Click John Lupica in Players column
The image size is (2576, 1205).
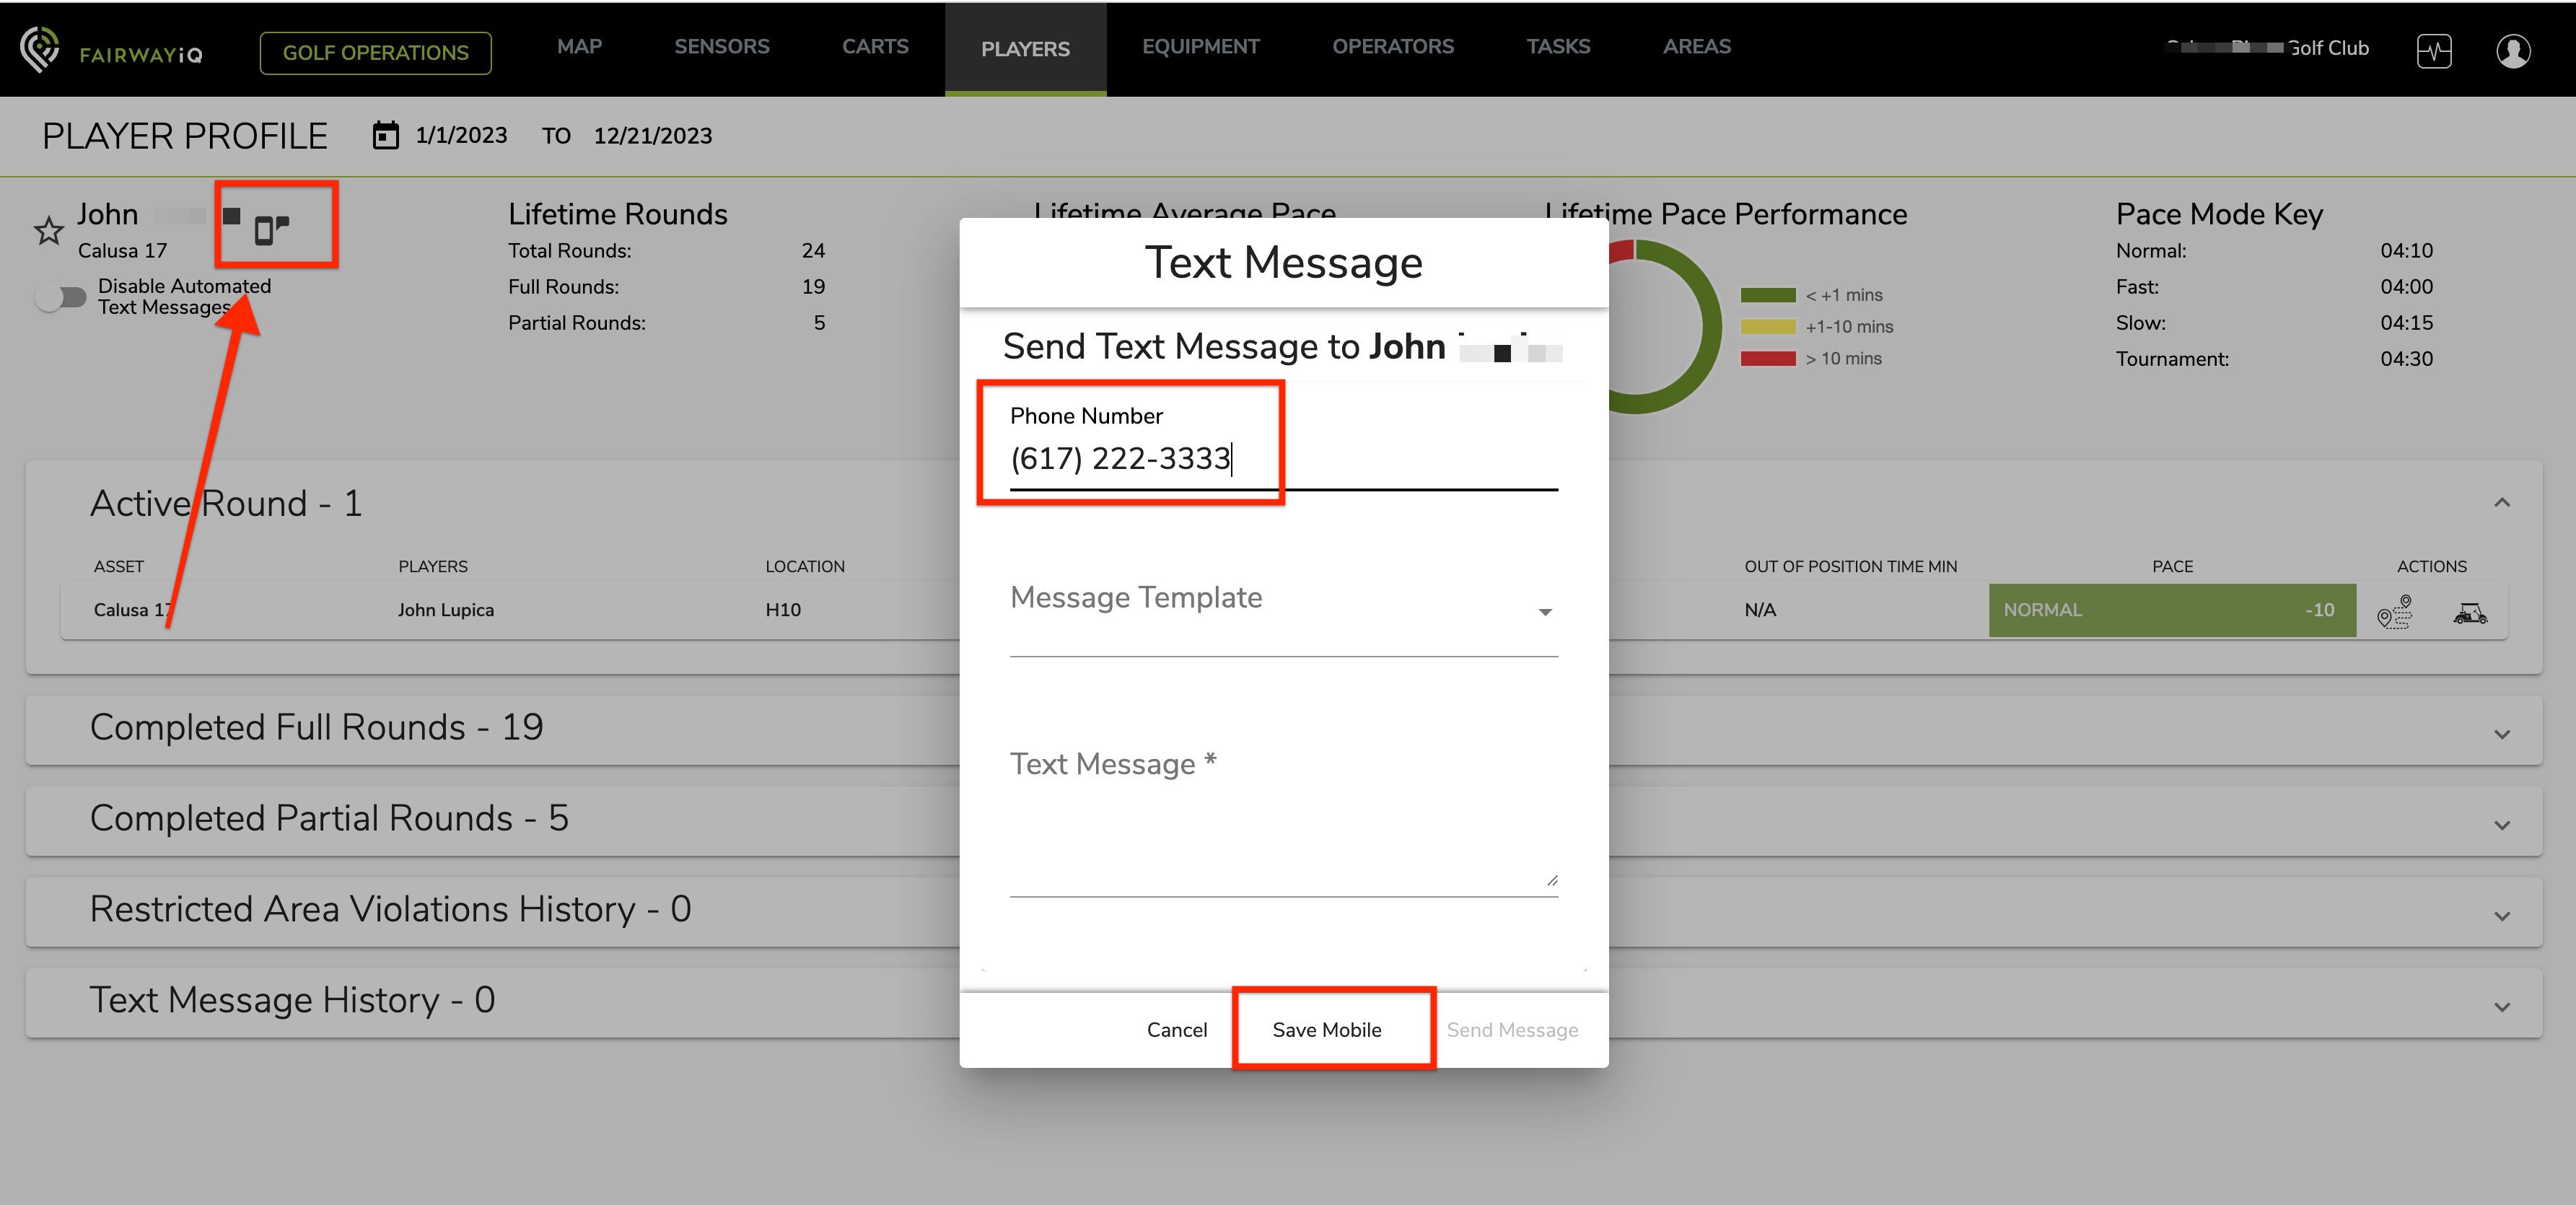(x=445, y=610)
